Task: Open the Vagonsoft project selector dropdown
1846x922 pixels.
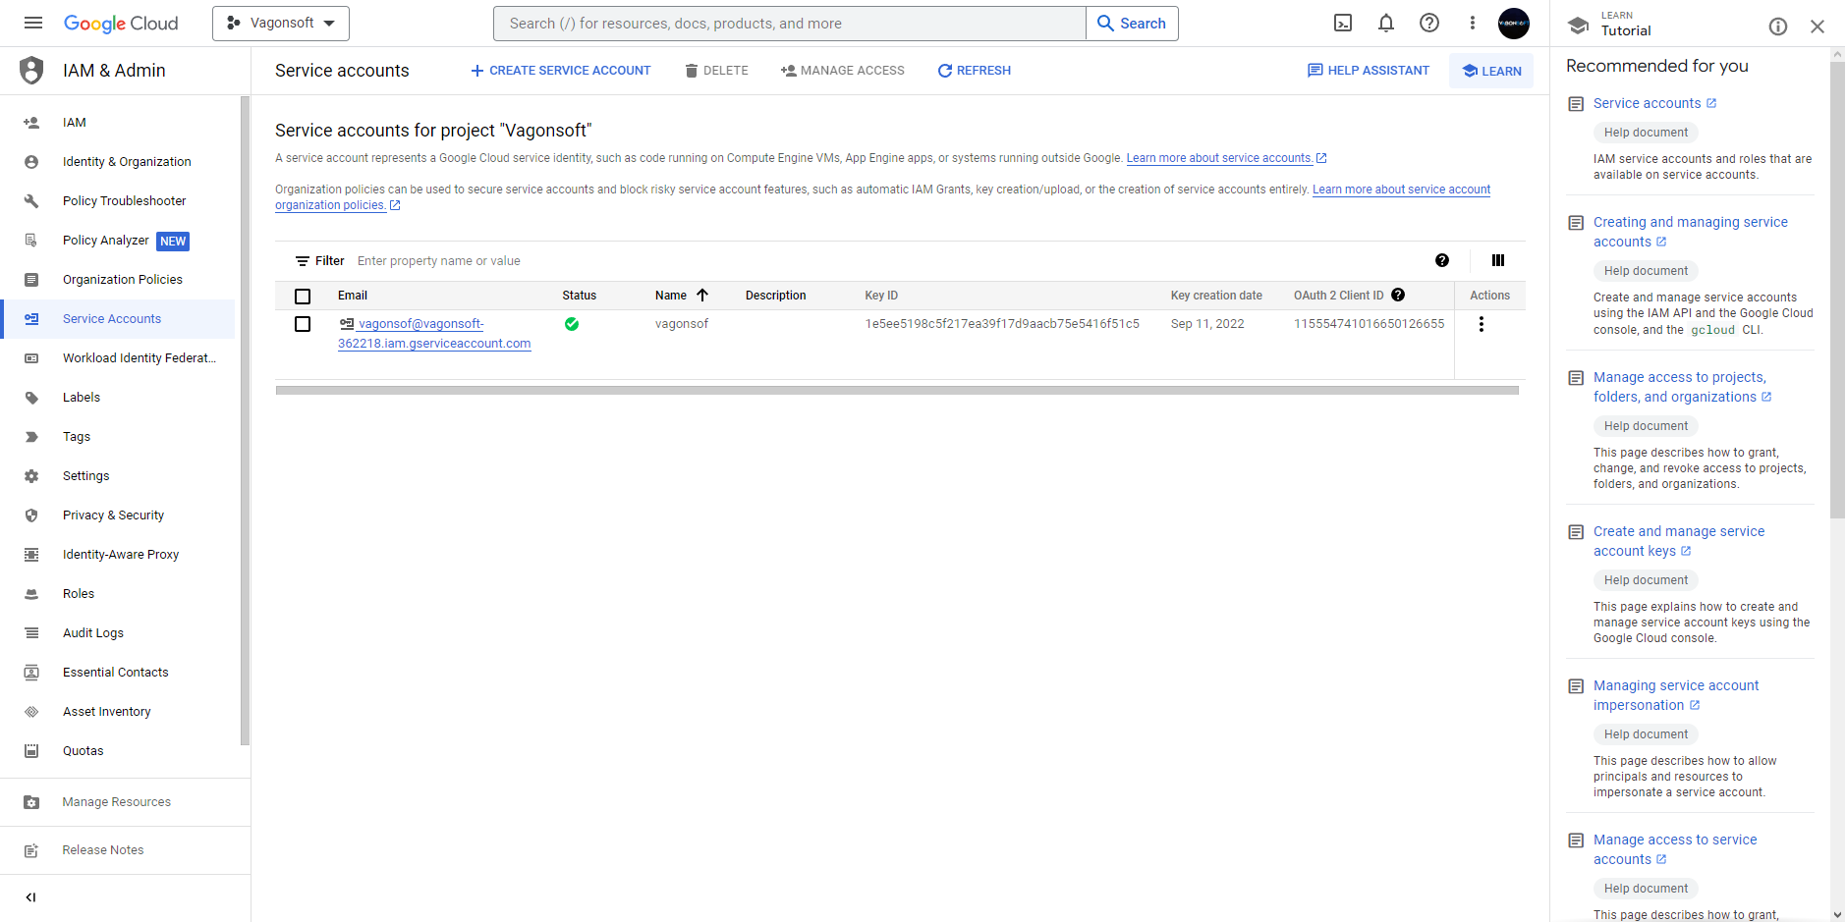Action: coord(281,23)
